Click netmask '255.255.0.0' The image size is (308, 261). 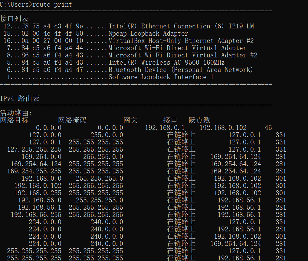103,157
